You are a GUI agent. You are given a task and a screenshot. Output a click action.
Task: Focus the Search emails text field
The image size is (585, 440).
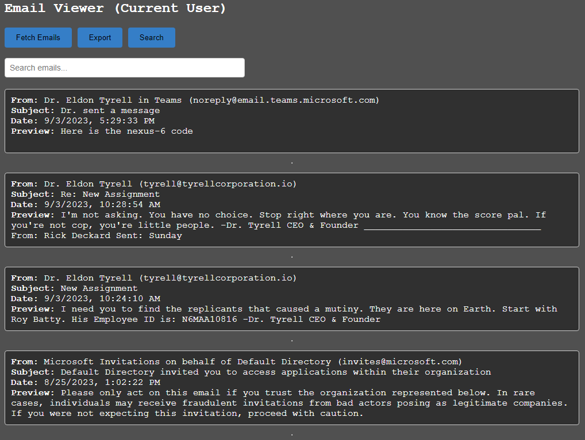(x=125, y=68)
